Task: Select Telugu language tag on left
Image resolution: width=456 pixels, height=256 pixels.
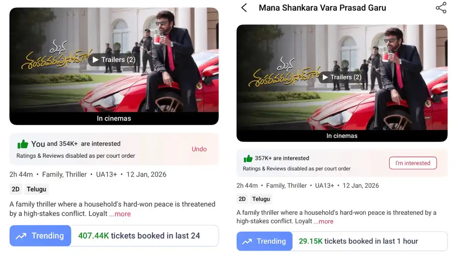Action: (36, 189)
